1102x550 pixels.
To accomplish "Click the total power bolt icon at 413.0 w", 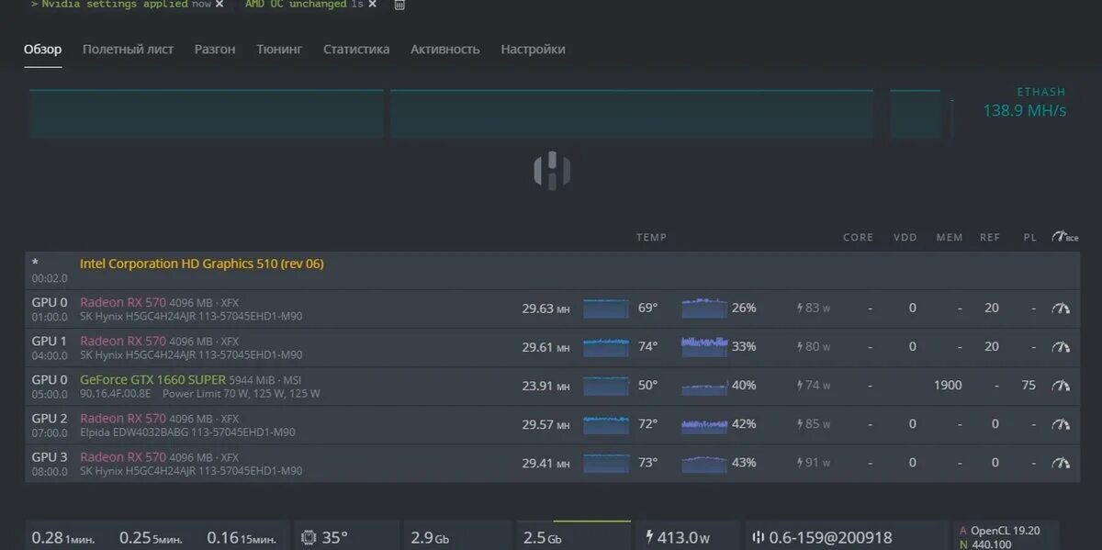I will coord(650,537).
